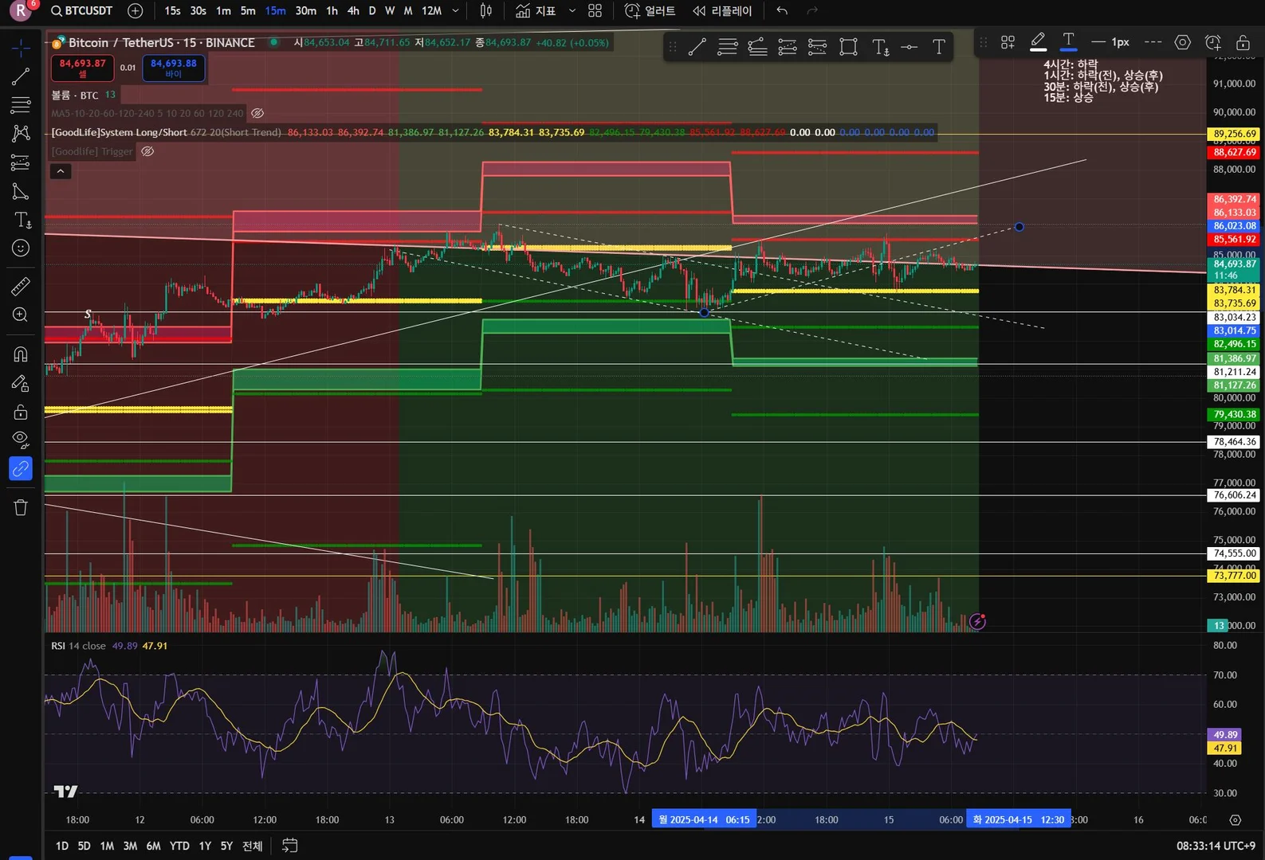Open the line color pencil swatch

1038,42
